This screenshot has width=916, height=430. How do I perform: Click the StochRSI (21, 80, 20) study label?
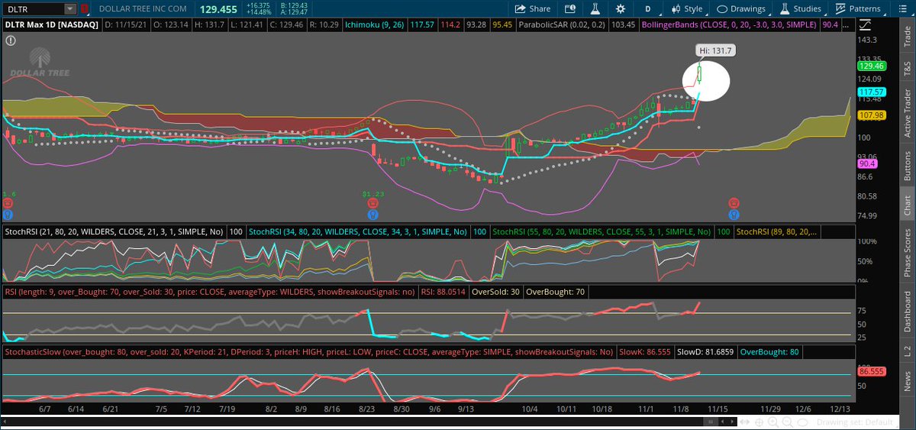click(x=114, y=231)
